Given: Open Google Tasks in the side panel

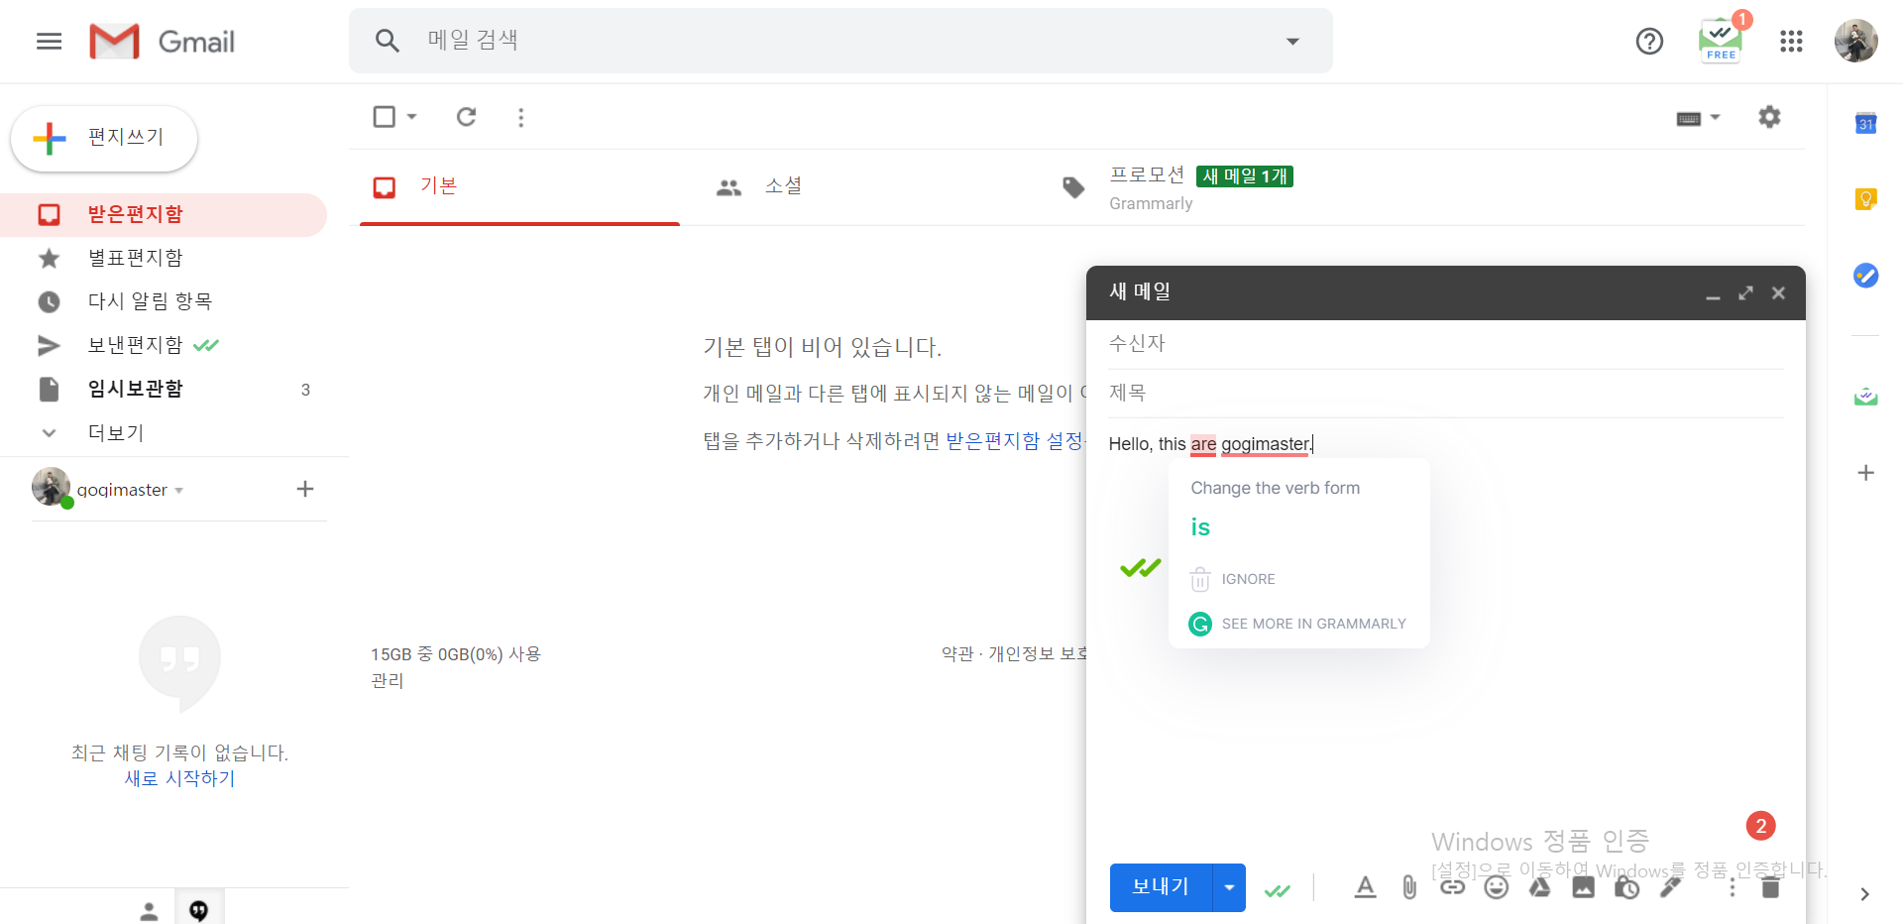Looking at the screenshot, I should (x=1864, y=276).
